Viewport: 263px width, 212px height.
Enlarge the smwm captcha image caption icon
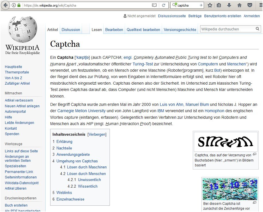254,154
